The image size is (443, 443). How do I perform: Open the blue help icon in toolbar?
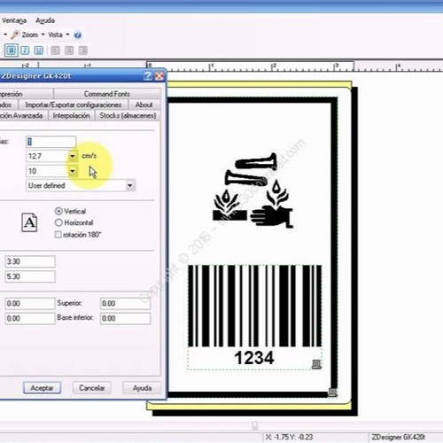[77, 35]
